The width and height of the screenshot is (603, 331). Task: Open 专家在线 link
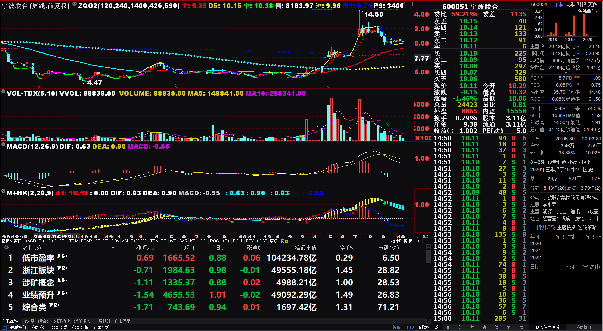pyautogui.click(x=101, y=327)
